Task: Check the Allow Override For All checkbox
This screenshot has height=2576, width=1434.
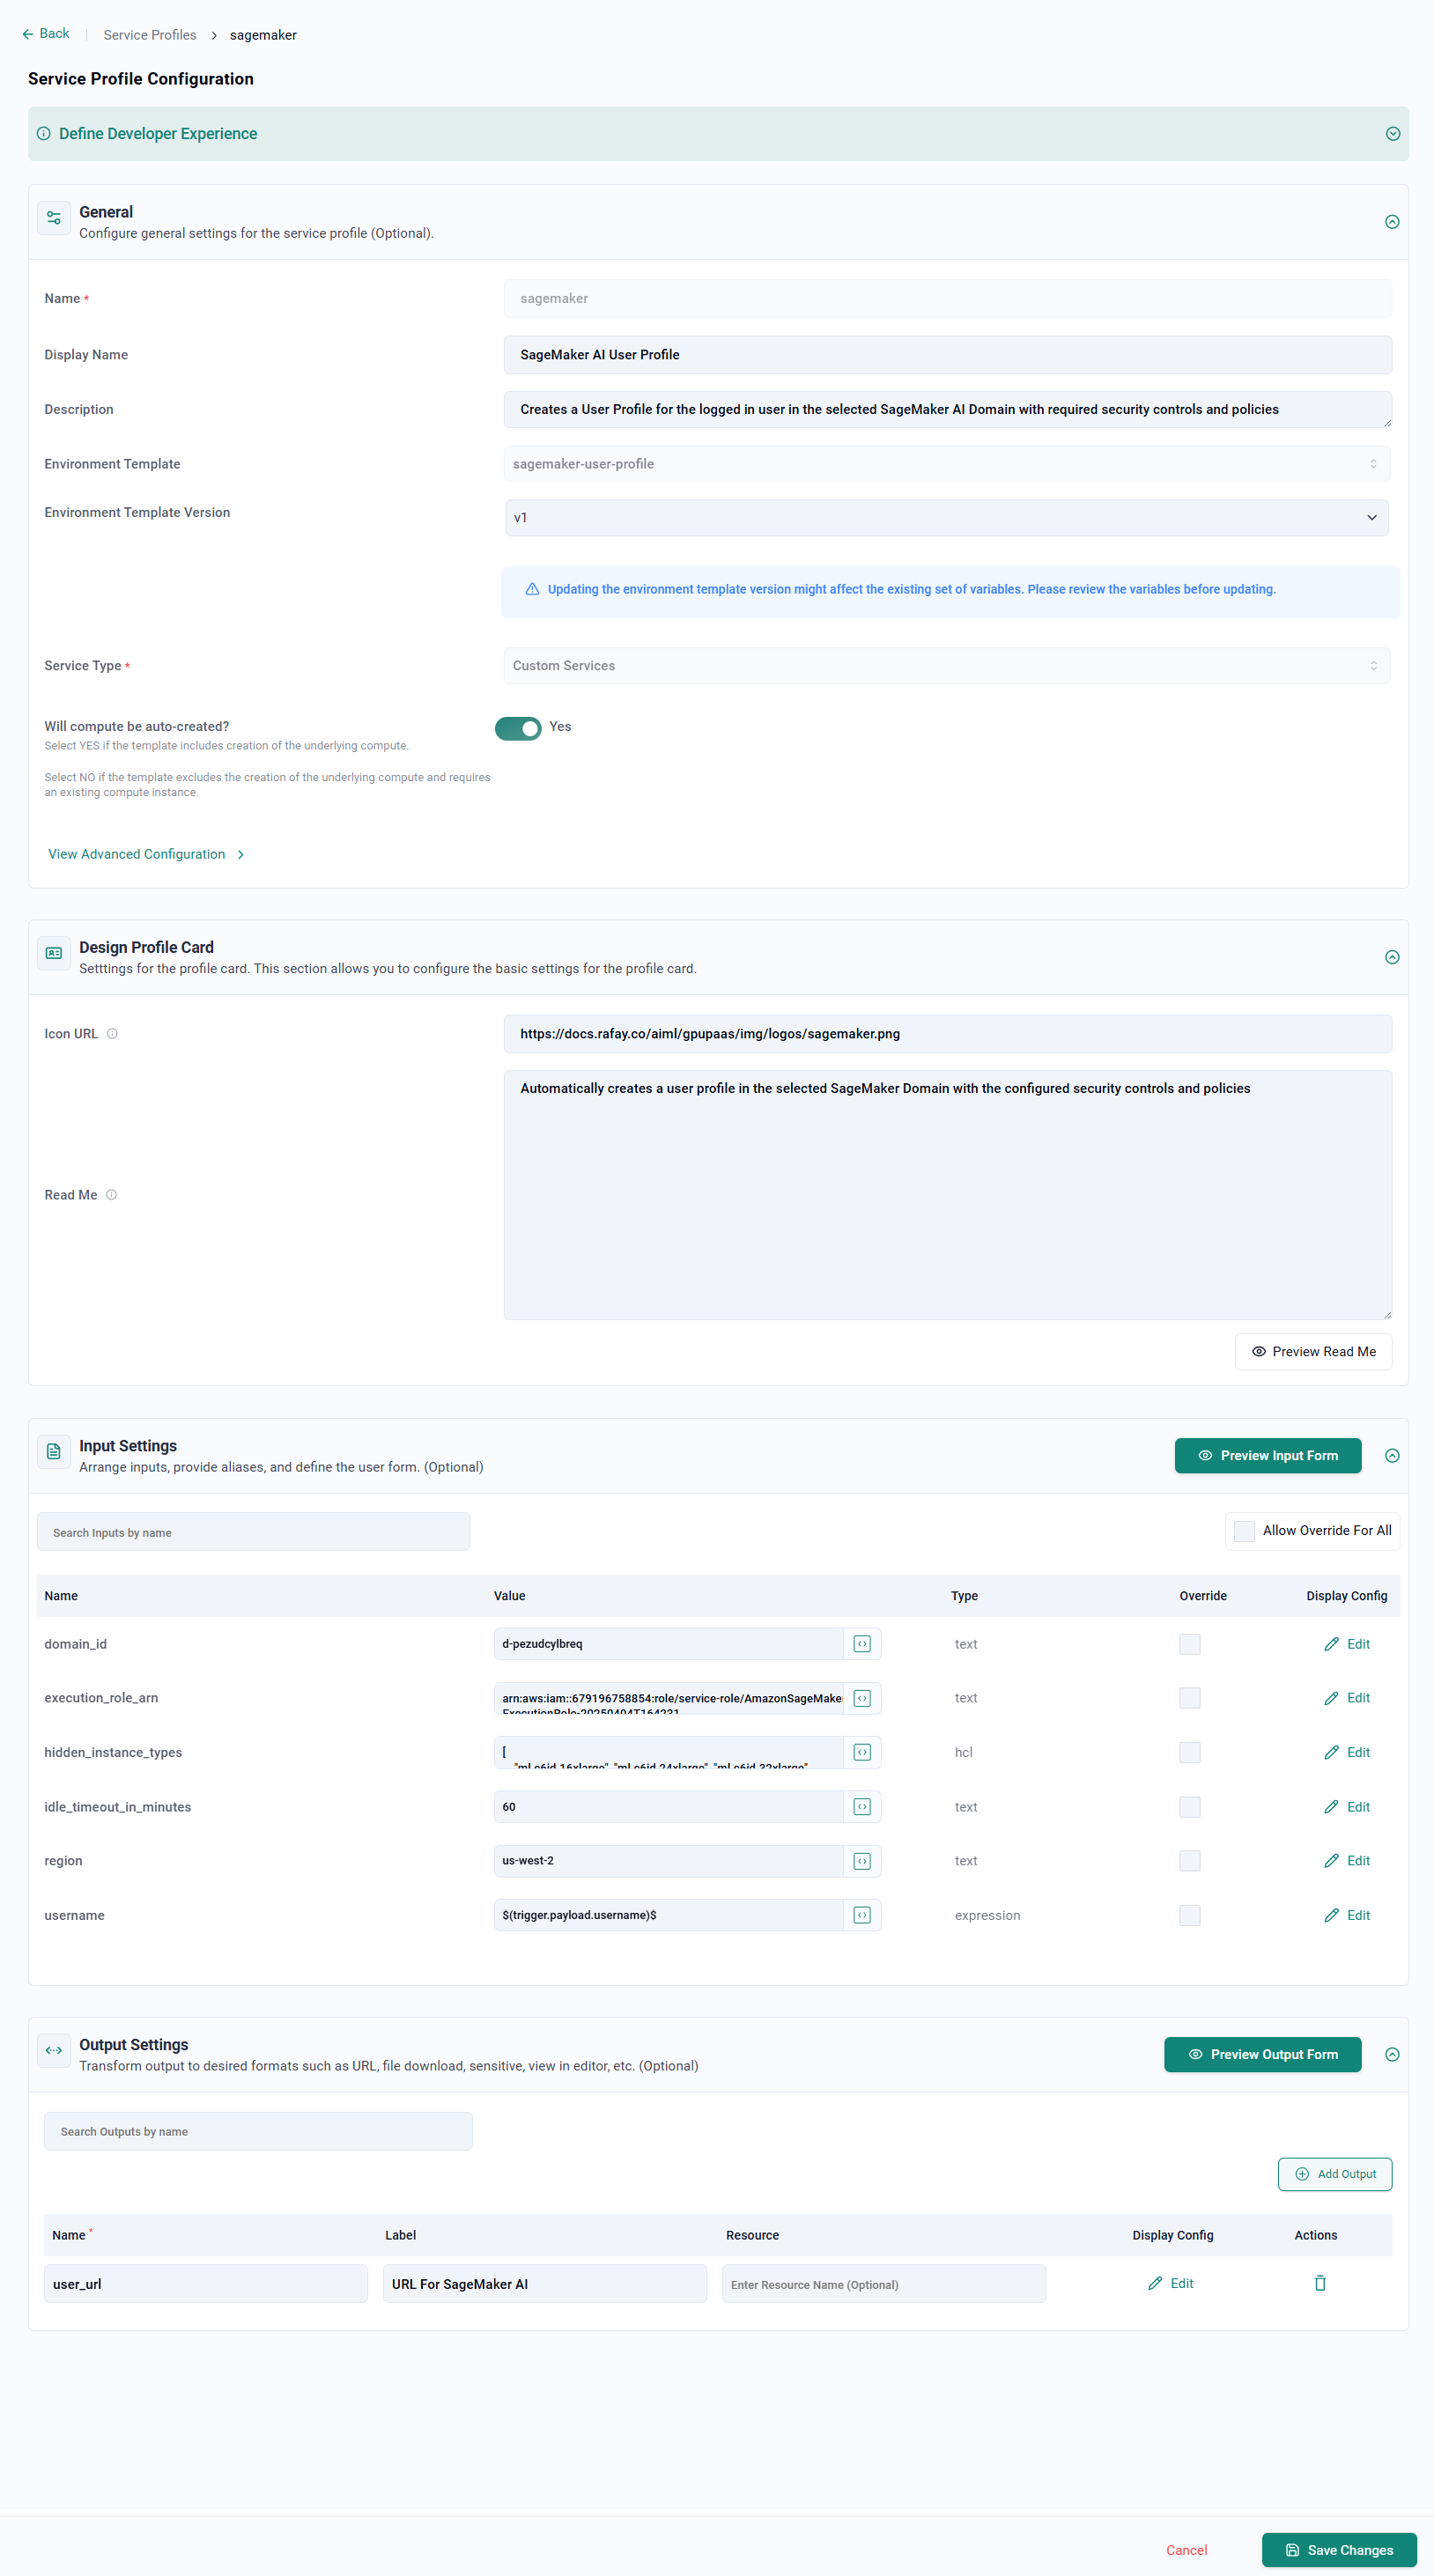Action: click(x=1244, y=1531)
